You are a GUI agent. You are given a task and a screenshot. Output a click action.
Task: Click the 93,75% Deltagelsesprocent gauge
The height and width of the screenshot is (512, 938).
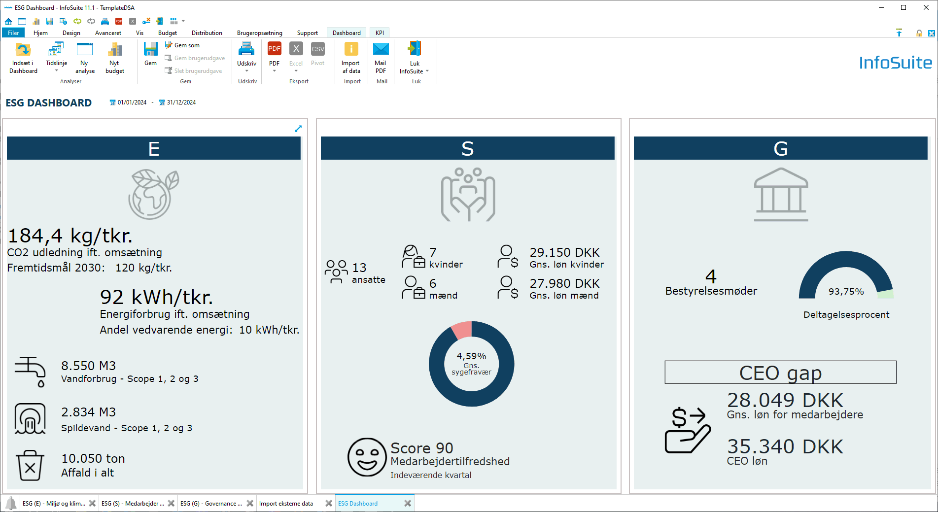pyautogui.click(x=846, y=275)
